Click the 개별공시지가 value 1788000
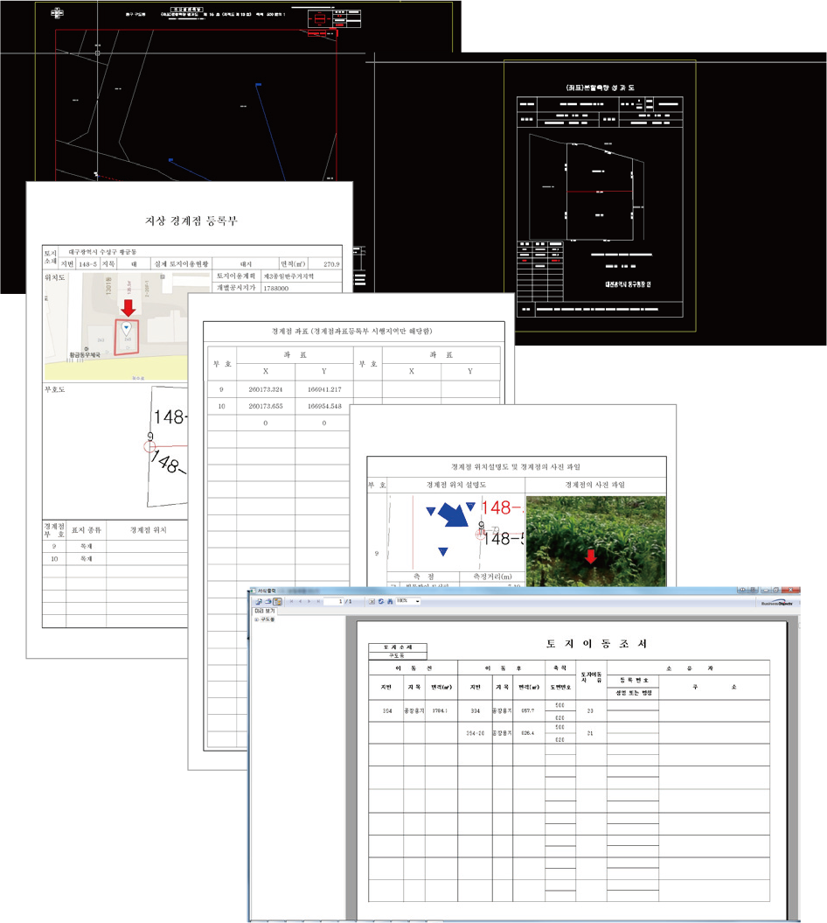This screenshot has height=923, width=827. [x=276, y=288]
